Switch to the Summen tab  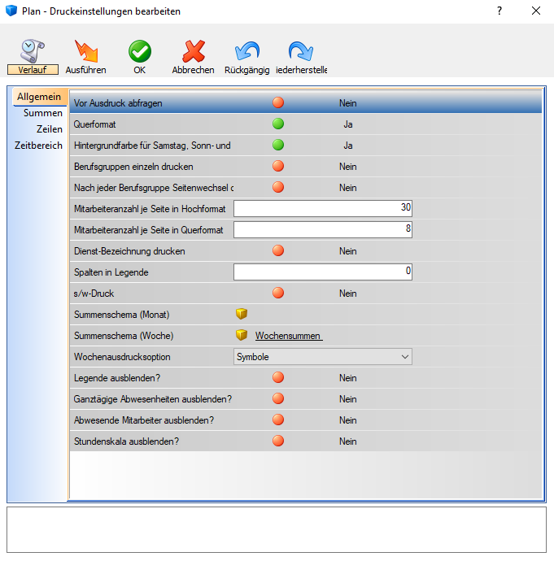click(43, 113)
